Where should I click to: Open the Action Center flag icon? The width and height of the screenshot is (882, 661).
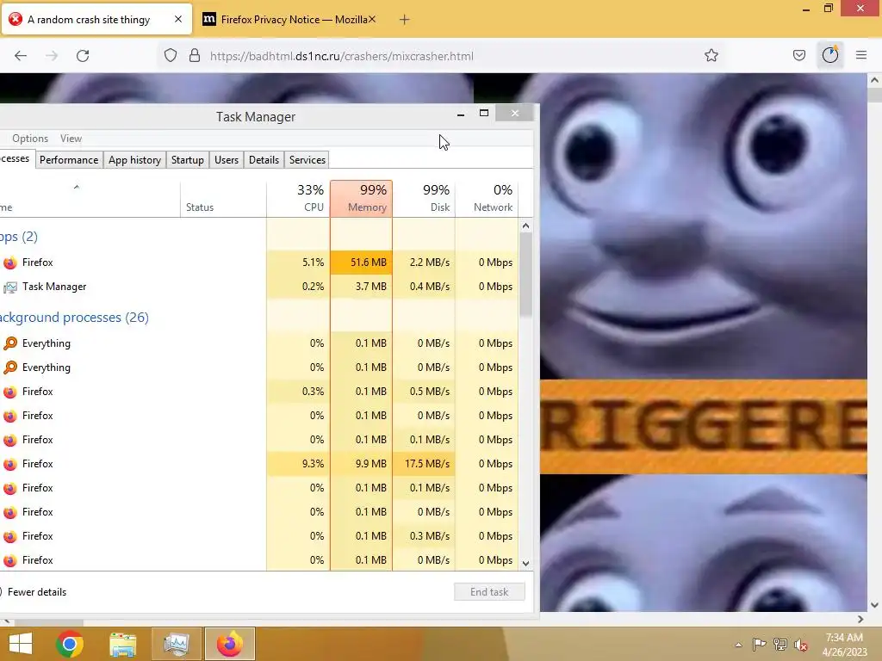click(x=759, y=644)
